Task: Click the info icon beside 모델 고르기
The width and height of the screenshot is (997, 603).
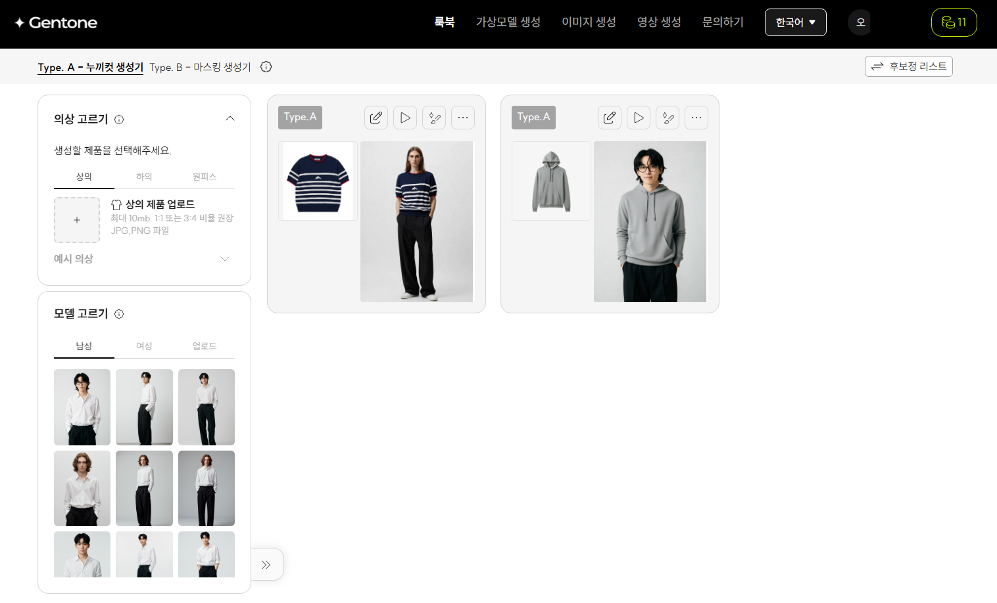Action: coord(119,314)
